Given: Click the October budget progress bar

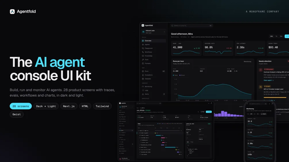Looking at the screenshot, I should [275, 97].
